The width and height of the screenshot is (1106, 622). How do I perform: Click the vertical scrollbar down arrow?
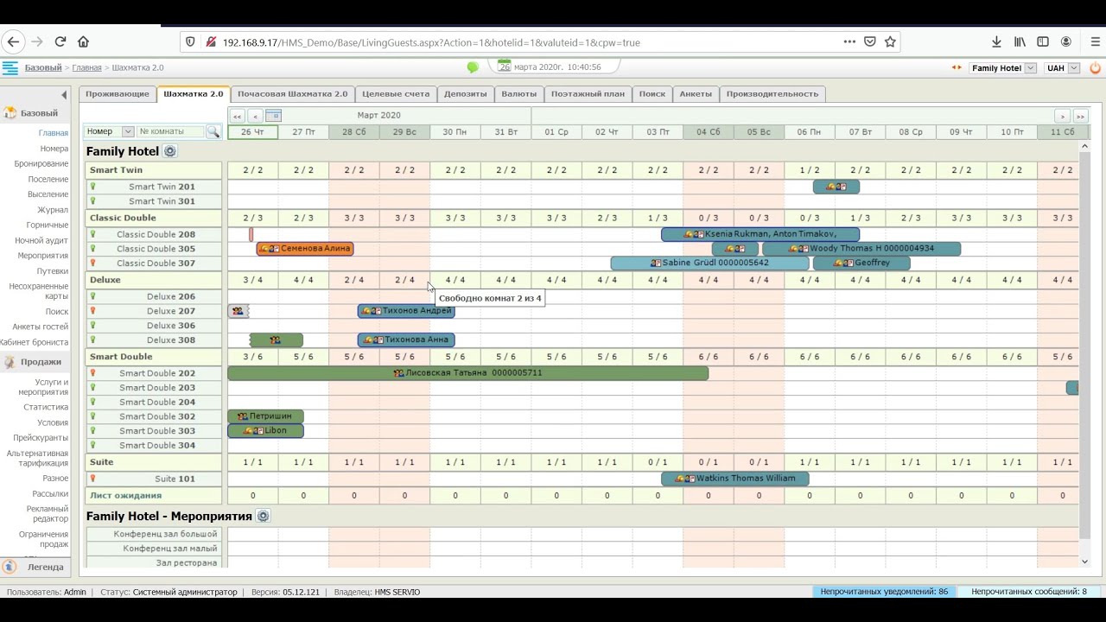pyautogui.click(x=1085, y=562)
